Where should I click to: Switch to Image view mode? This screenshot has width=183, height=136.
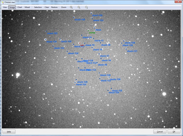click(x=12, y=7)
